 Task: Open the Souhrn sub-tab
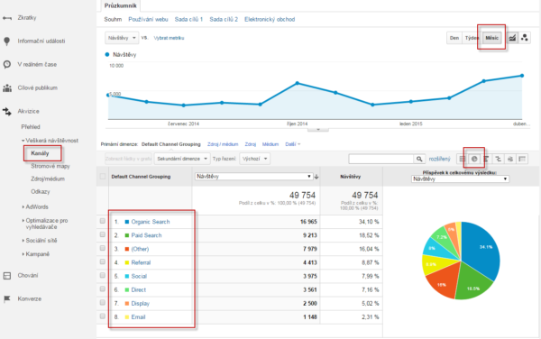pos(113,20)
